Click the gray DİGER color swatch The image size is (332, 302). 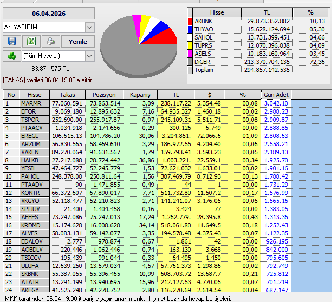click(190, 62)
